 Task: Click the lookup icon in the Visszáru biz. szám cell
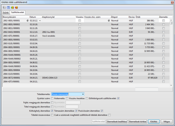[x=109, y=21]
